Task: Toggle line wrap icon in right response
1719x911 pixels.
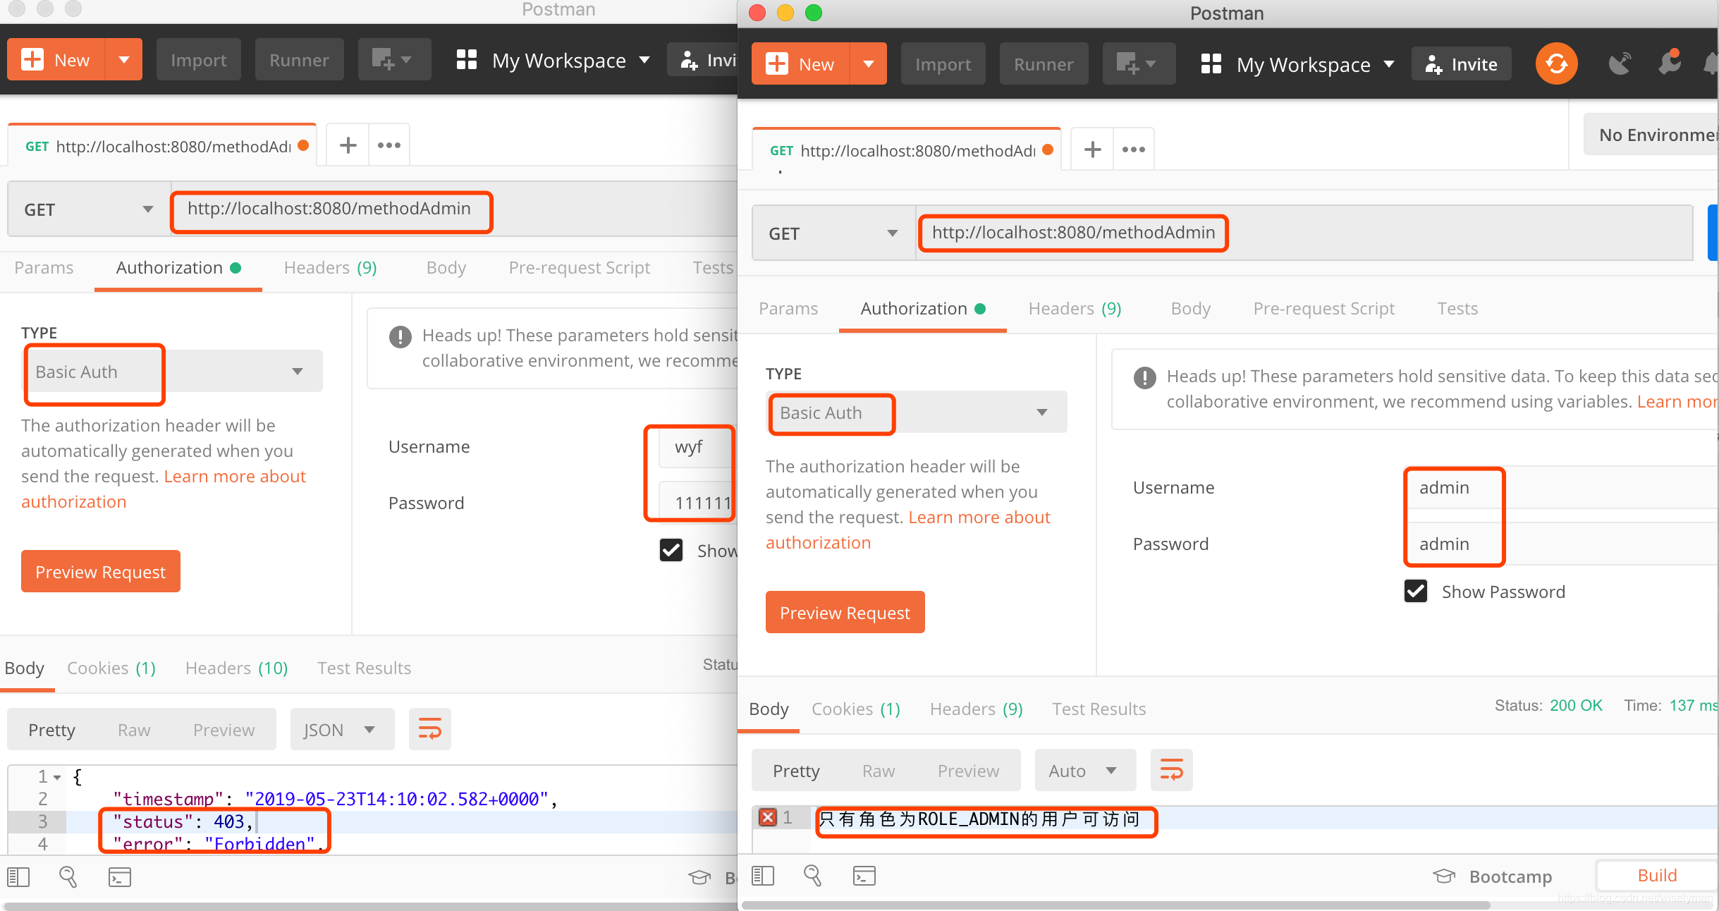Action: (1171, 770)
